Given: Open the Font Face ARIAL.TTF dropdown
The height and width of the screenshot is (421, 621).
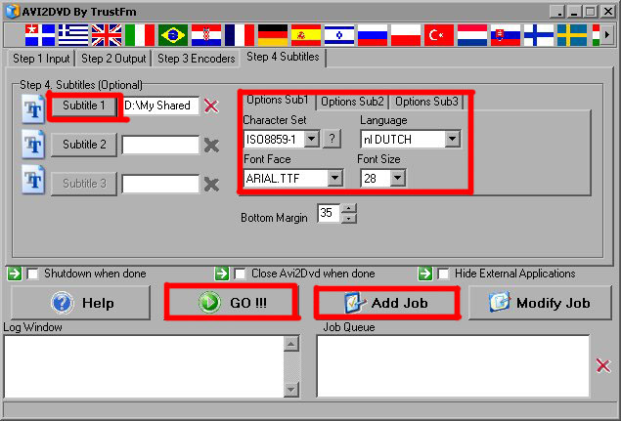Looking at the screenshot, I should tap(334, 178).
